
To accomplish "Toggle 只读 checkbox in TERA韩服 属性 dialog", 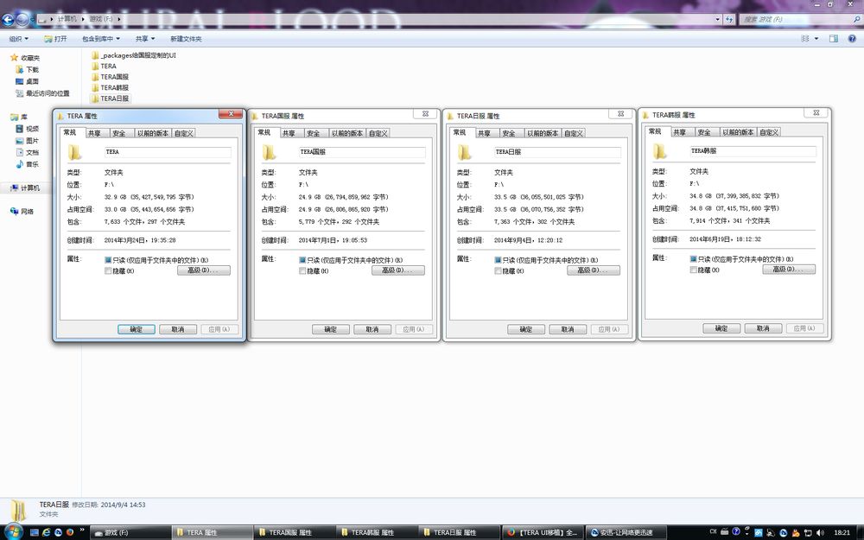I will coord(693,259).
